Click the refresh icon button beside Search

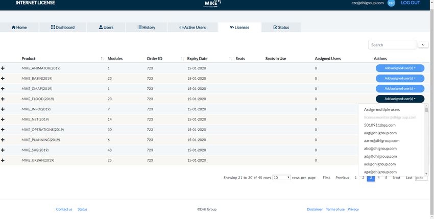pyautogui.click(x=423, y=44)
